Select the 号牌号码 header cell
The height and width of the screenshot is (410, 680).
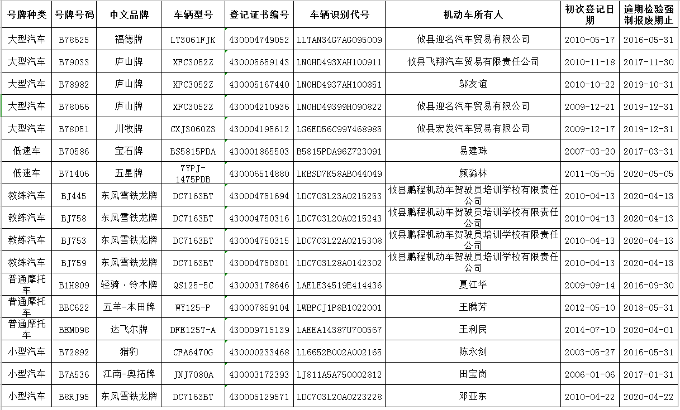pyautogui.click(x=74, y=15)
